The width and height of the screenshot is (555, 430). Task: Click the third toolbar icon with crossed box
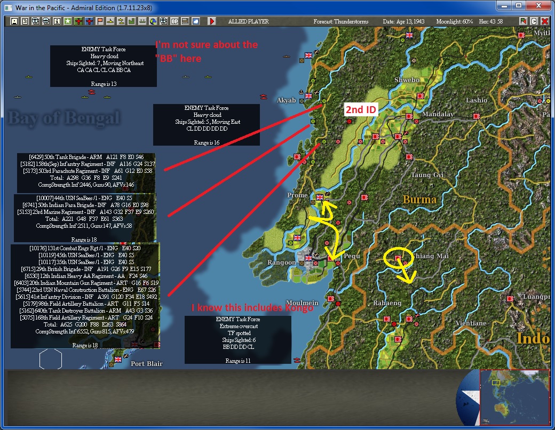(x=35, y=21)
